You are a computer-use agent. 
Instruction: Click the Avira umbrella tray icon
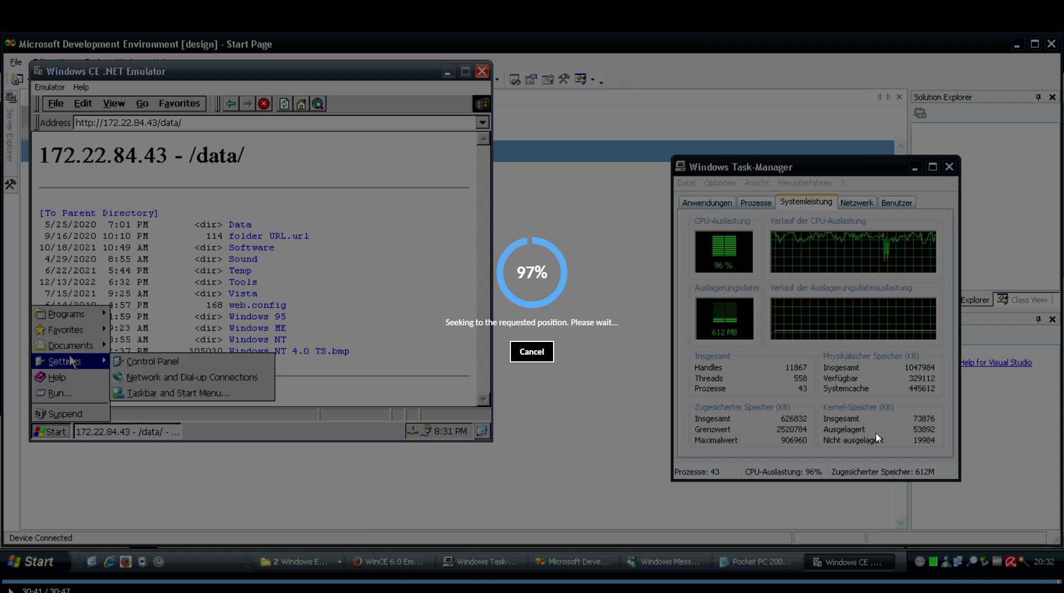1010,562
